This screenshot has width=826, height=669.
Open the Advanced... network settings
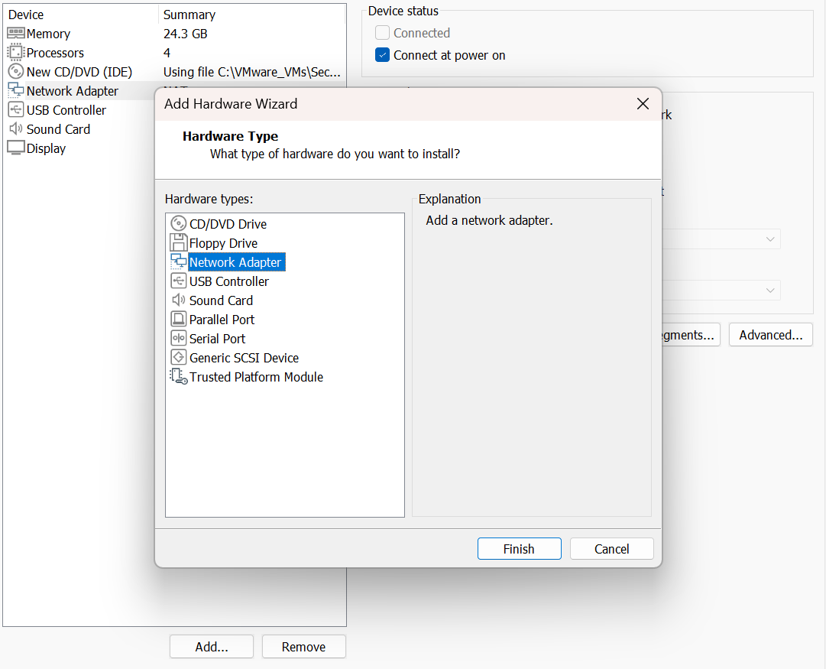(770, 335)
